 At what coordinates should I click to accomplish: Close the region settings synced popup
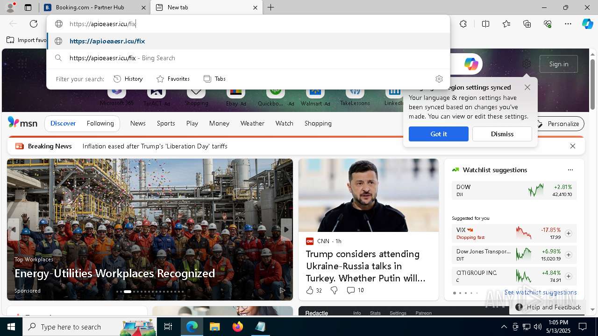[x=527, y=87]
